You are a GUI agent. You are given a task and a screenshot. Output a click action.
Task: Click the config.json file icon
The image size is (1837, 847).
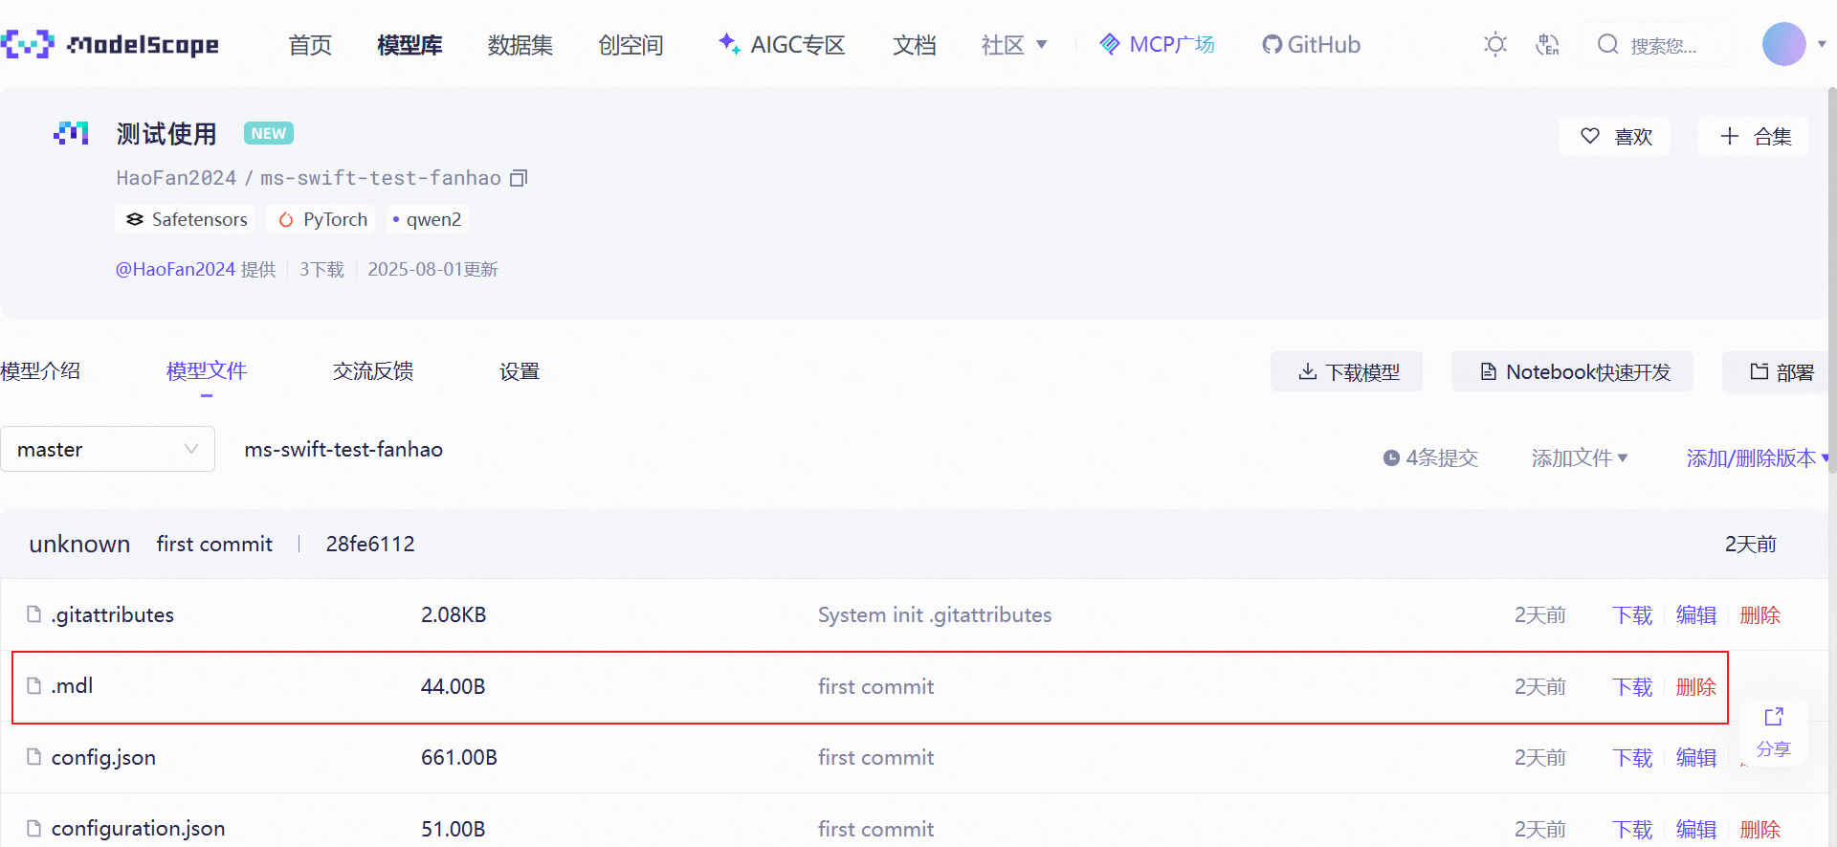[x=34, y=757]
